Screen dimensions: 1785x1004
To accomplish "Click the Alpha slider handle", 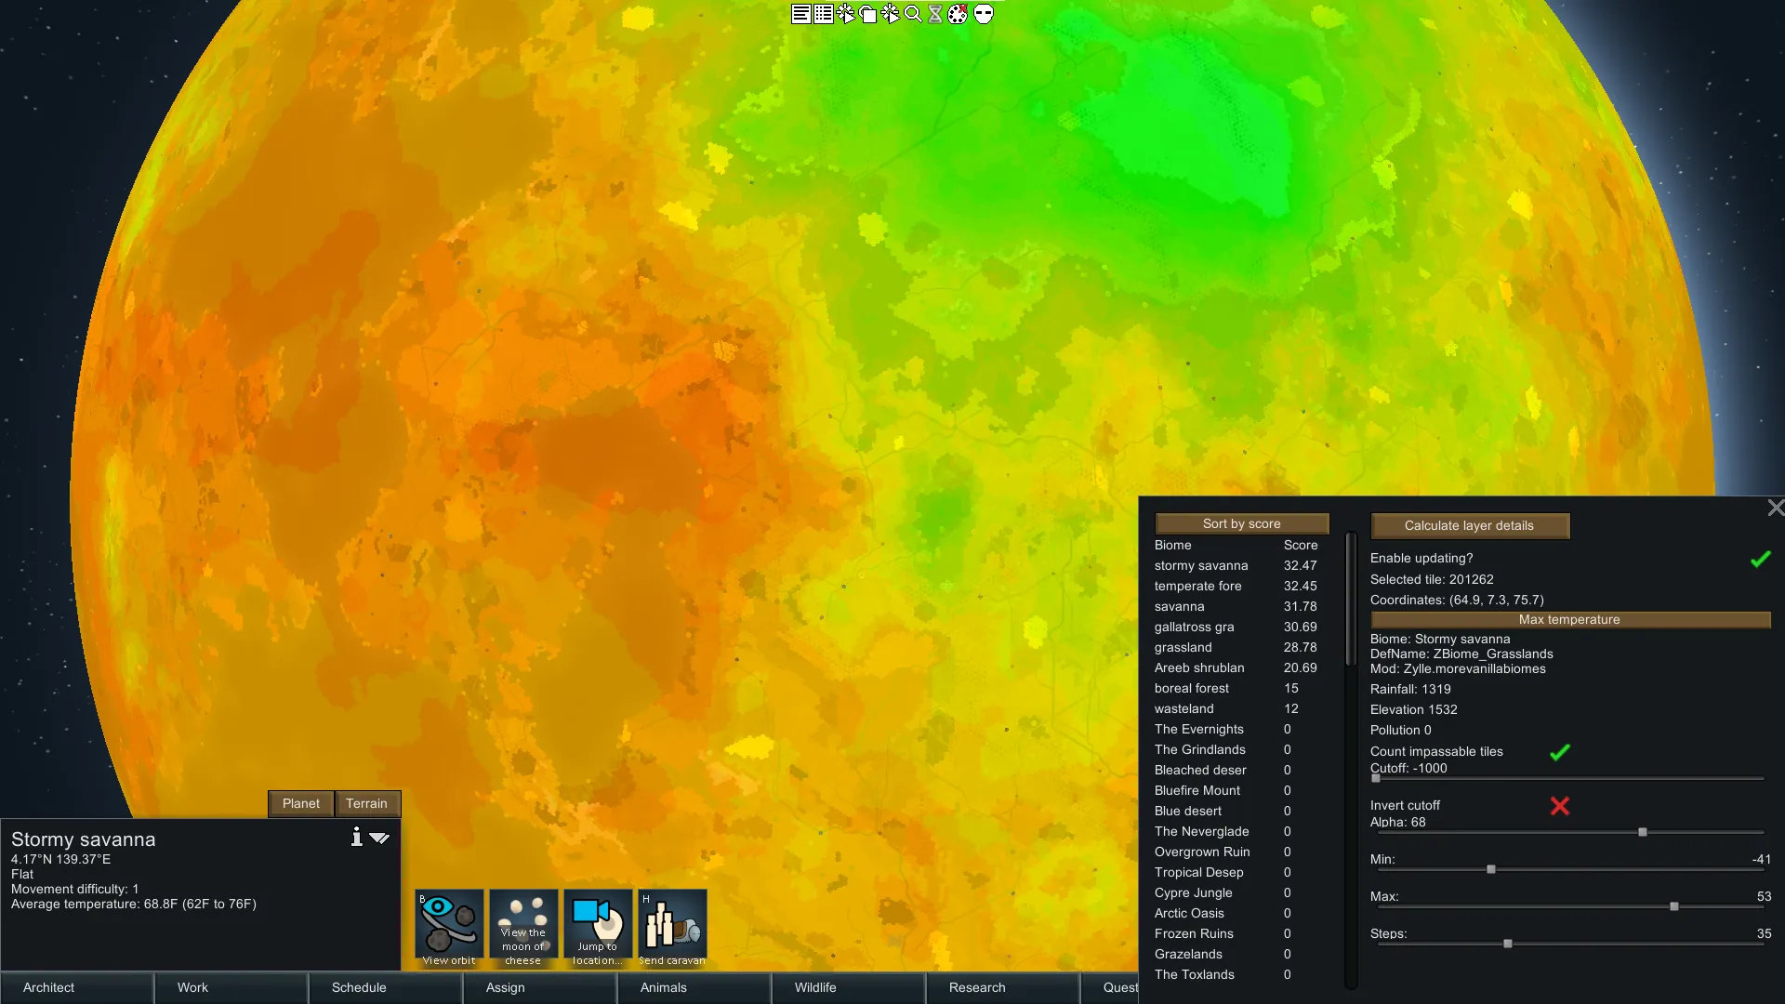I will pos(1643,832).
